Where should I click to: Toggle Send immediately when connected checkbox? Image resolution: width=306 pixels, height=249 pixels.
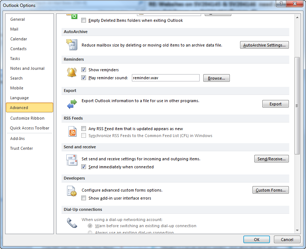[x=83, y=166]
